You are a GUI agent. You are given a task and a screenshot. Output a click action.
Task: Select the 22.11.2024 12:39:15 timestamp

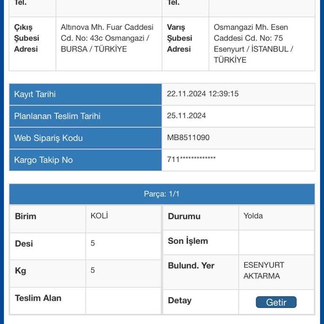(x=202, y=94)
